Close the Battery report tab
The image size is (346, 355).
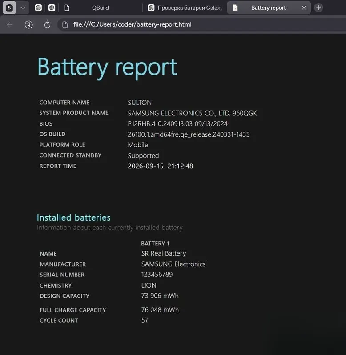click(304, 8)
